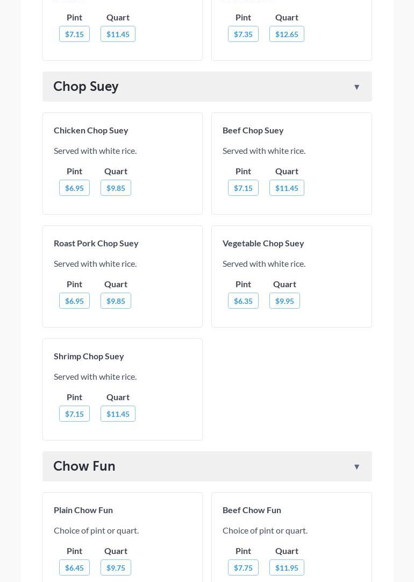The width and height of the screenshot is (414, 582).
Task: Choose Beef Chop Suey pint $7.15
Action: click(x=243, y=188)
